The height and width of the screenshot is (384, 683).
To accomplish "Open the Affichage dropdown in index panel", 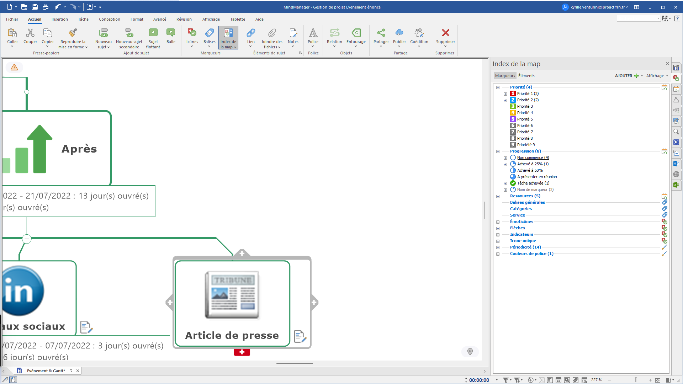I will pos(657,76).
